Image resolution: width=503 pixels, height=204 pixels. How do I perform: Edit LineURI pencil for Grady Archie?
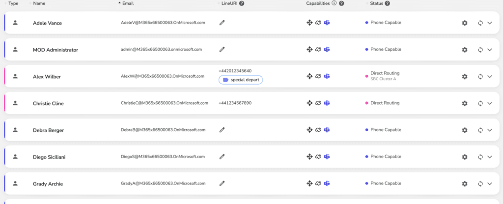click(222, 183)
